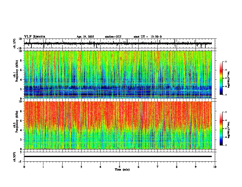Screen dimensions: 242x187
Task: Click the time axis tick label "3"
Action: point(81,167)
